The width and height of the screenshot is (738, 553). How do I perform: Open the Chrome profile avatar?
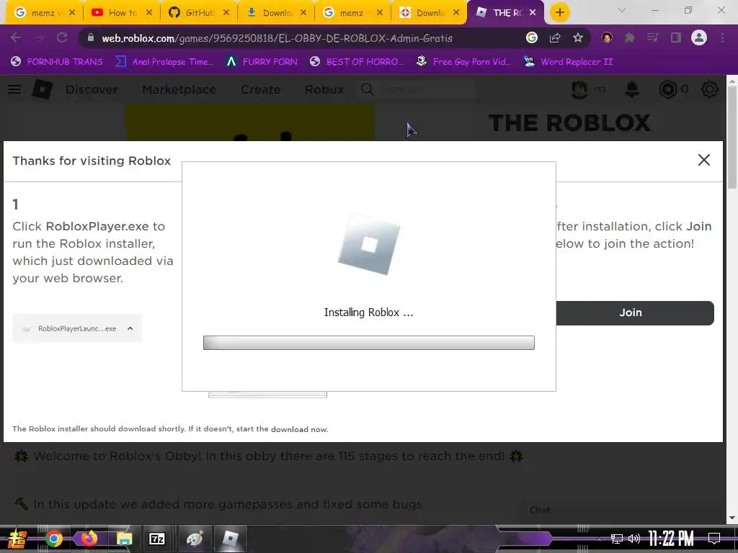click(x=699, y=38)
